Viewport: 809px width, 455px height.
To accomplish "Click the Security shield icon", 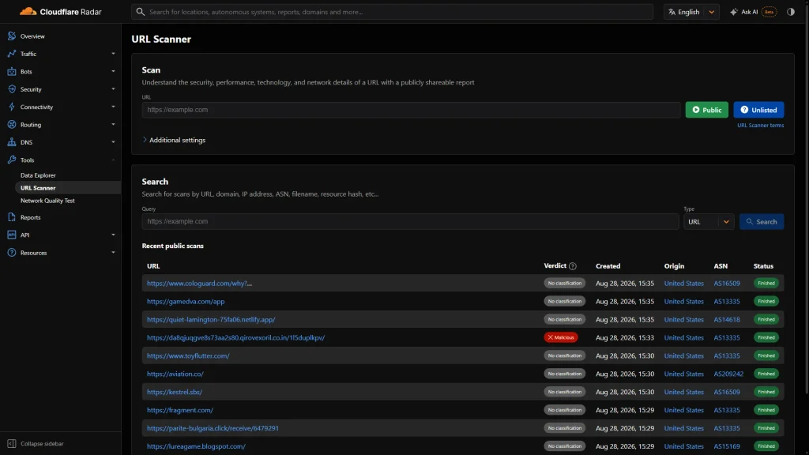I will click(x=12, y=89).
